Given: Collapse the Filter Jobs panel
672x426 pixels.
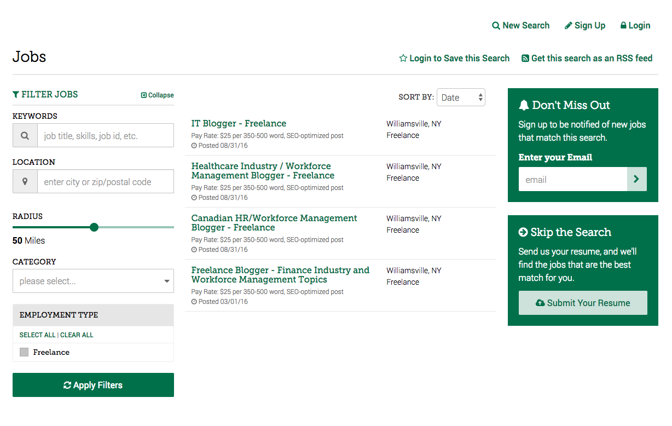Looking at the screenshot, I should (158, 95).
